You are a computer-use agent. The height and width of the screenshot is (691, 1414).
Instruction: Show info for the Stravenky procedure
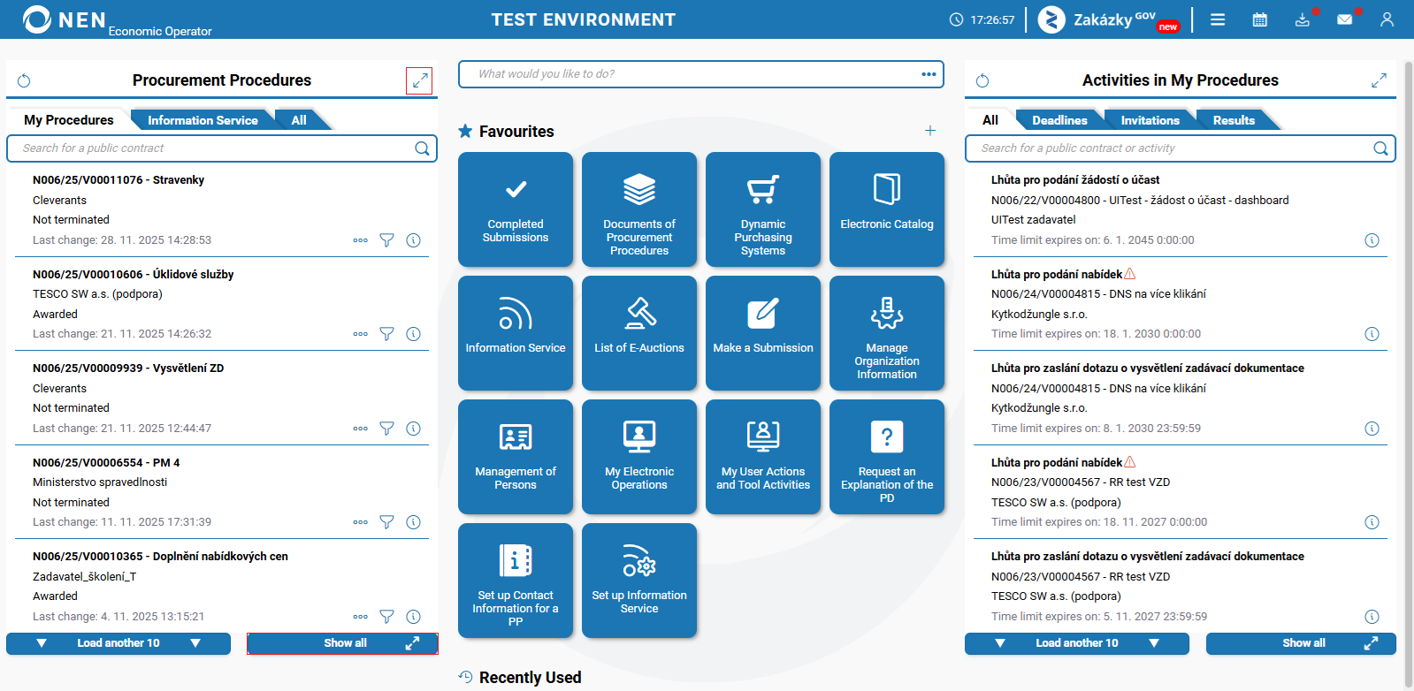click(413, 240)
